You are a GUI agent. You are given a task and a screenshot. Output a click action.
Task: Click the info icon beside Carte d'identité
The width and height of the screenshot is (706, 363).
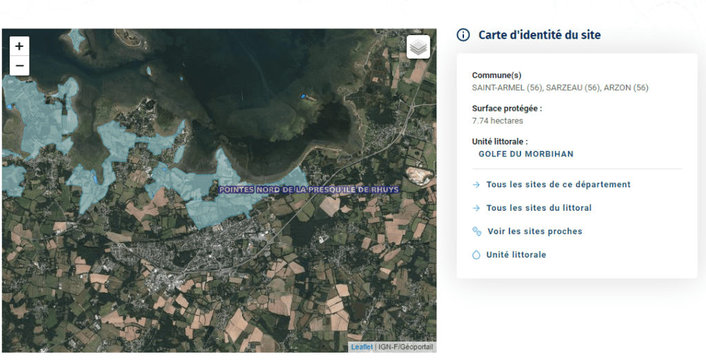463,34
